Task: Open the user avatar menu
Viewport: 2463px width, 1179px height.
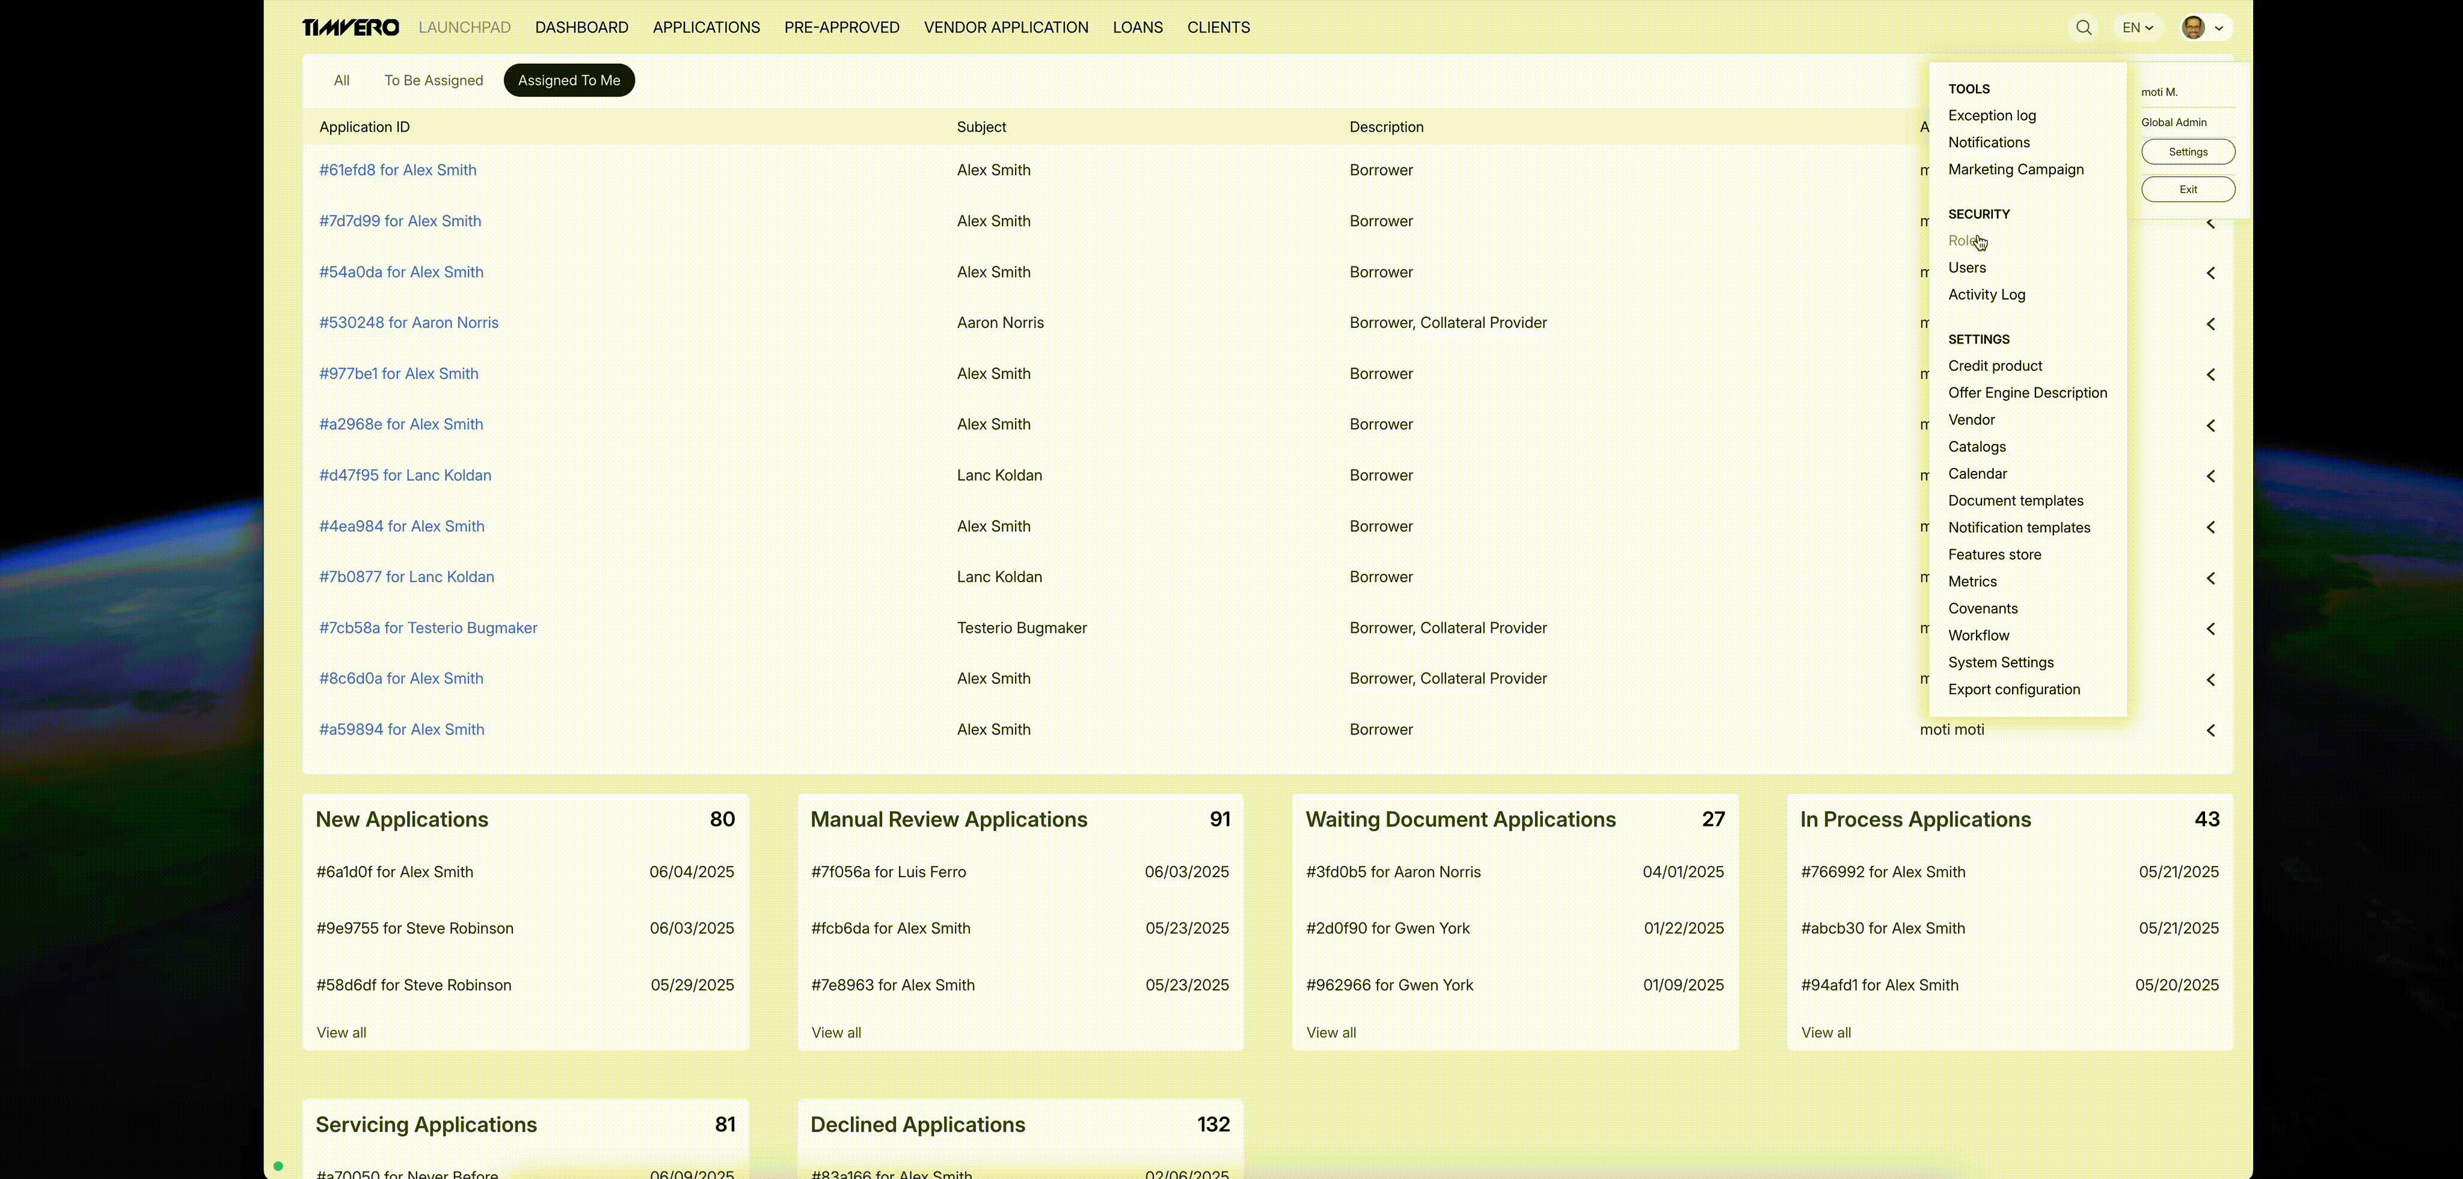Action: tap(2204, 28)
